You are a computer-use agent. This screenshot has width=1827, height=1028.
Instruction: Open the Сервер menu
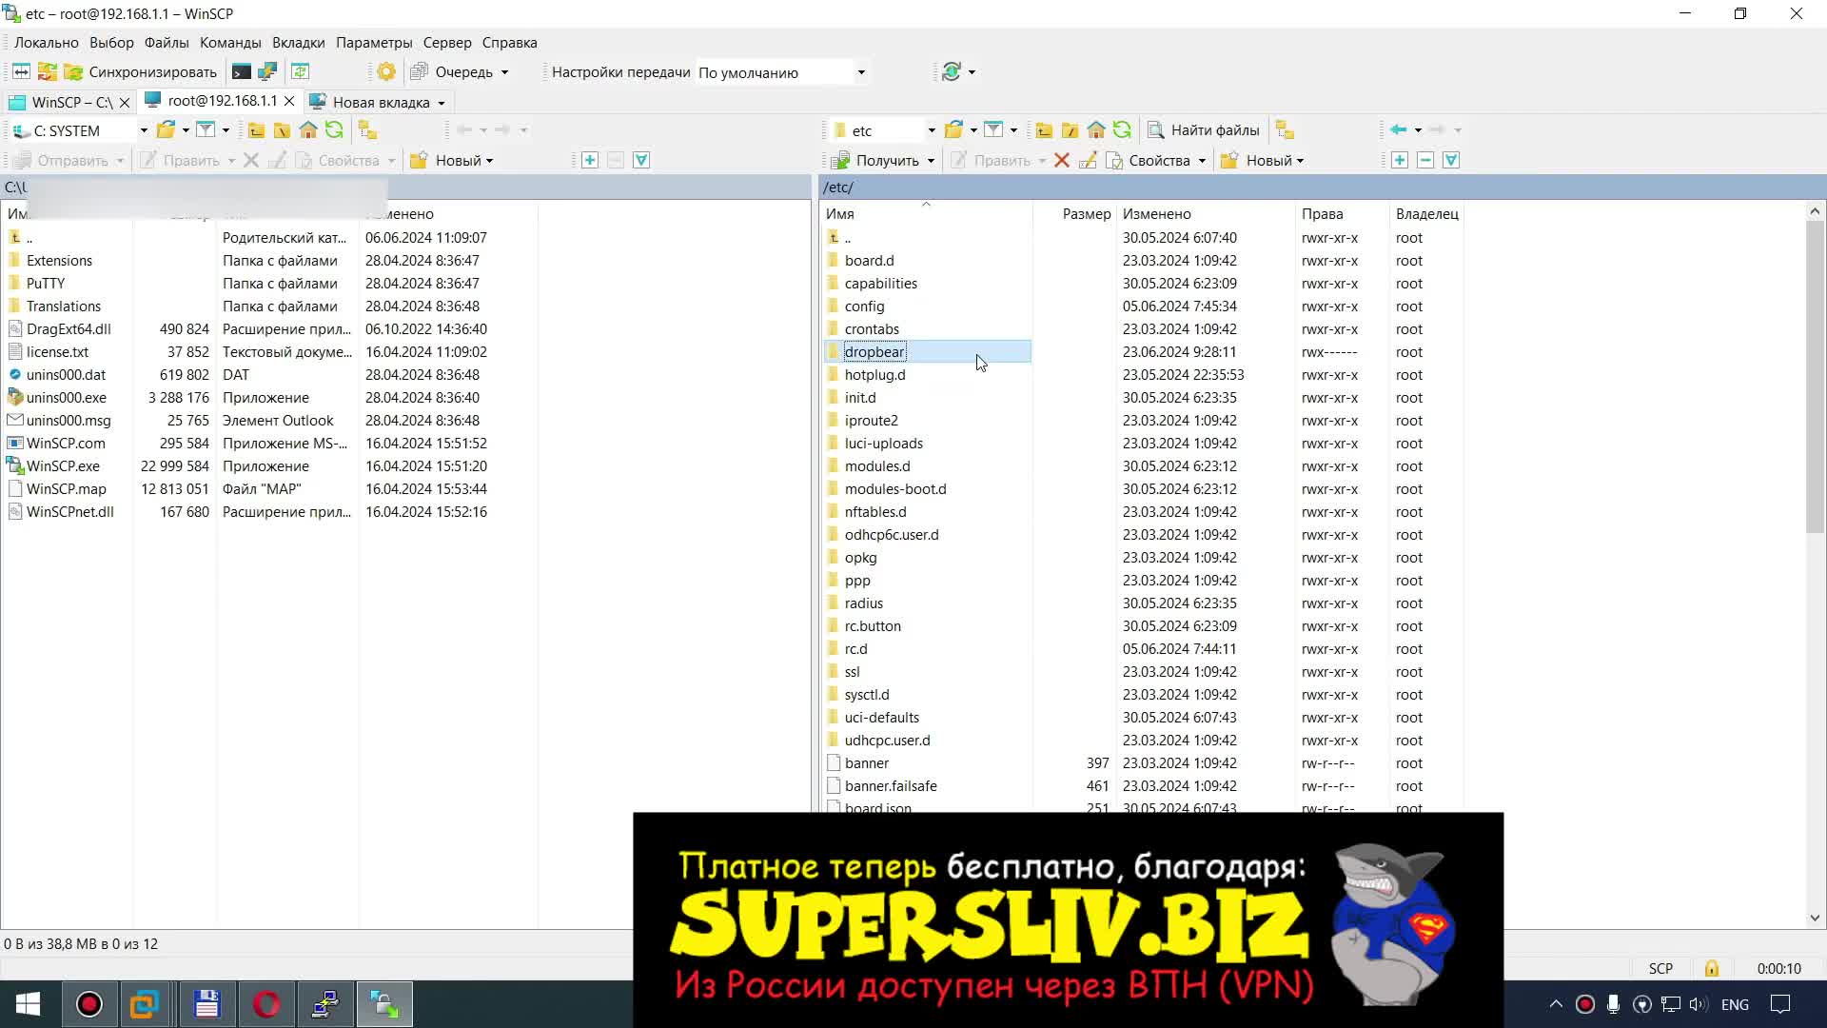[x=446, y=42]
